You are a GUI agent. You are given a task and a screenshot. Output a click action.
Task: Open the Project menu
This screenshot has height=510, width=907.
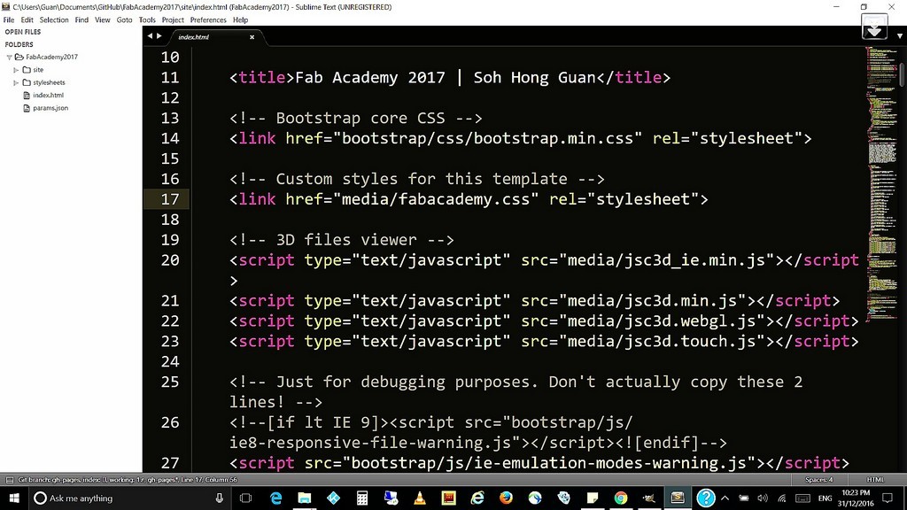[x=173, y=19]
